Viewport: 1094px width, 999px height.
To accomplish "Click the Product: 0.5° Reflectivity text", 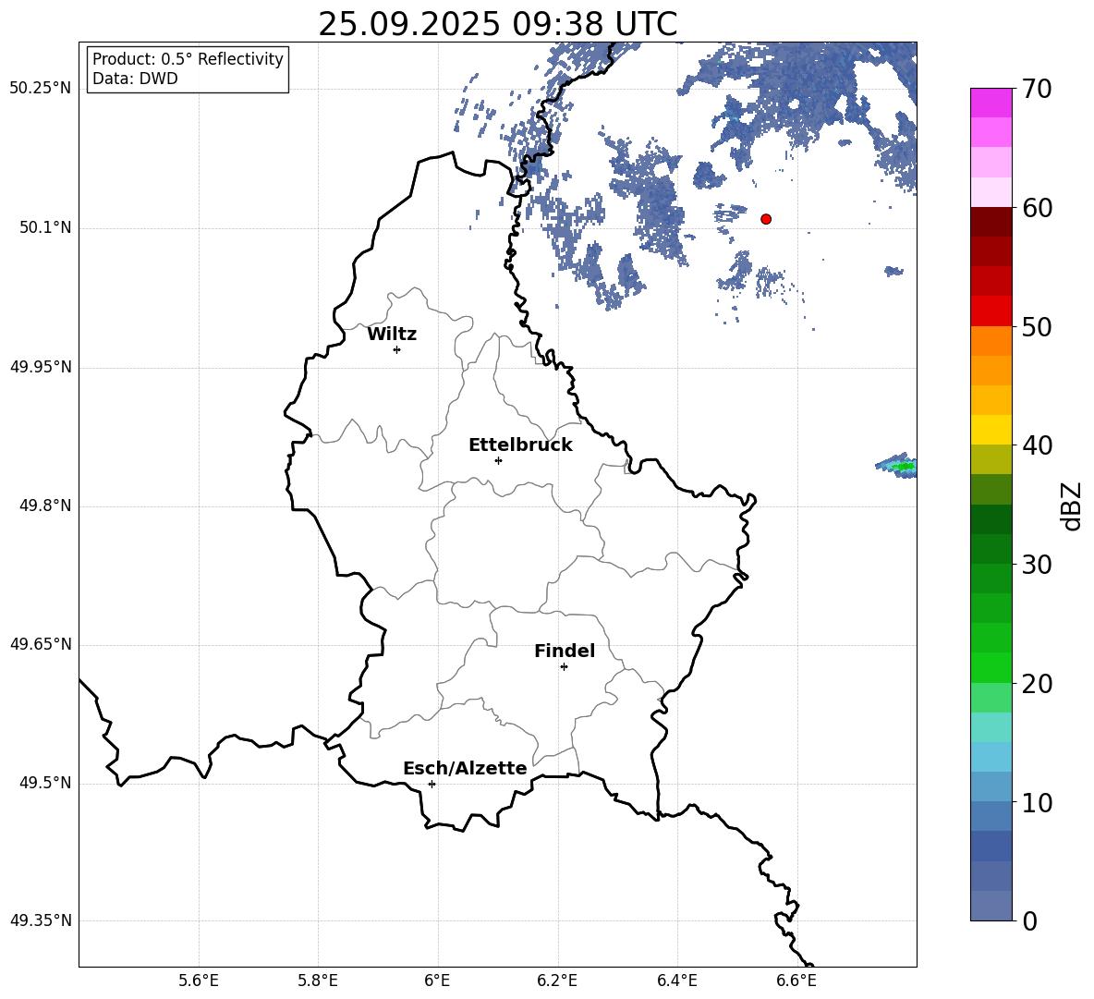I will click(x=188, y=59).
